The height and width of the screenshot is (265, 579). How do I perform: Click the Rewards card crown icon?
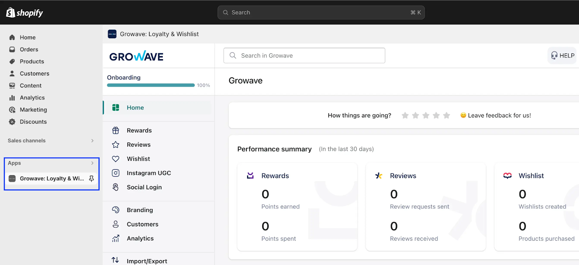tap(250, 175)
